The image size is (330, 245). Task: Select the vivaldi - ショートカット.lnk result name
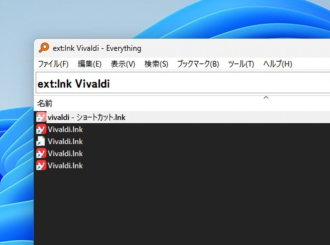tap(86, 117)
